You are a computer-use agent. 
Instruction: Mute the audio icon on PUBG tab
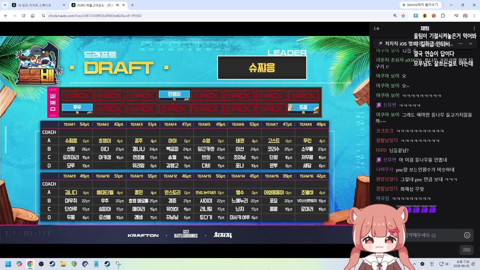(x=117, y=5)
